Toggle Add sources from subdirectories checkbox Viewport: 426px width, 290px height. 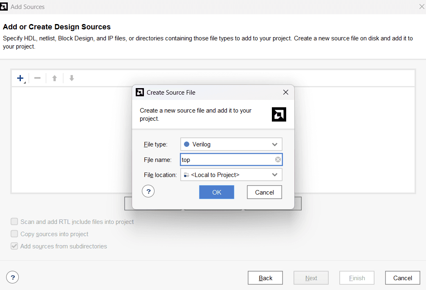click(14, 246)
